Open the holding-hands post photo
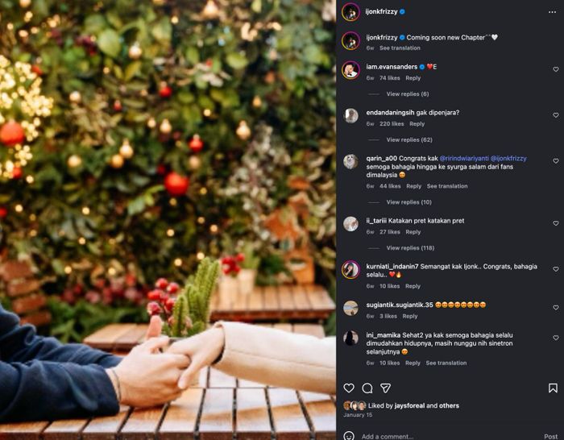 168,220
